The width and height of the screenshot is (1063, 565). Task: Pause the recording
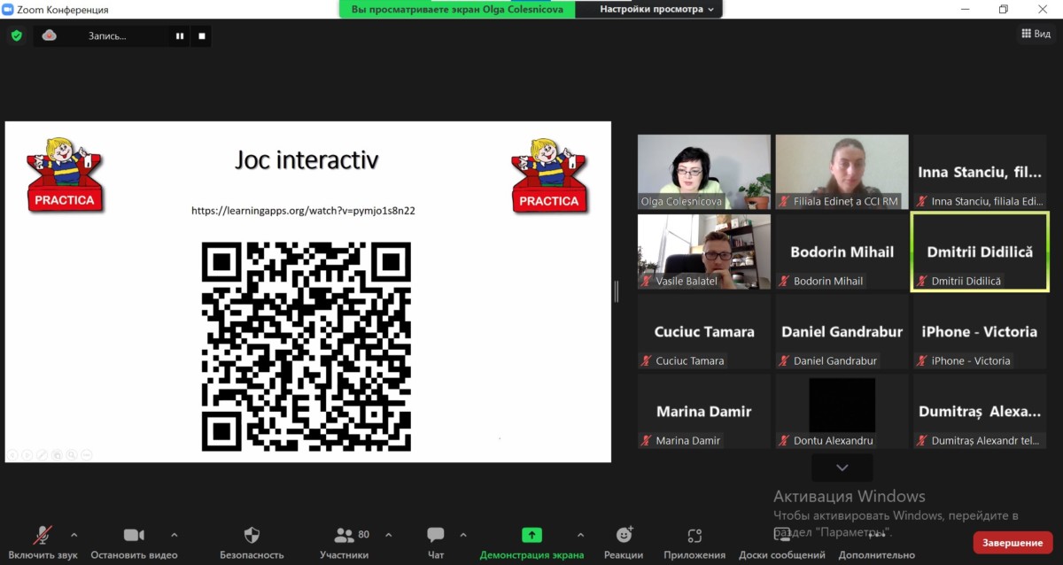(x=180, y=36)
